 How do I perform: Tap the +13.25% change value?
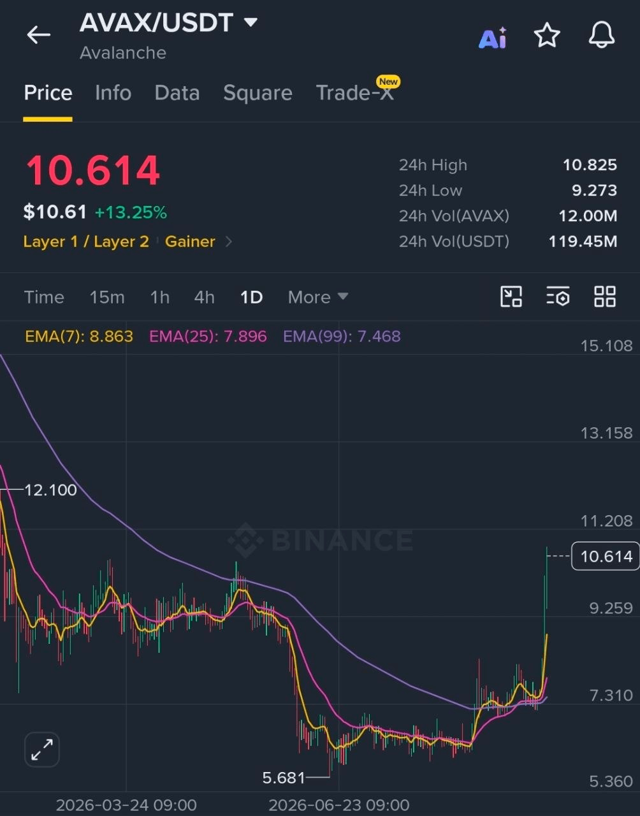pos(131,212)
